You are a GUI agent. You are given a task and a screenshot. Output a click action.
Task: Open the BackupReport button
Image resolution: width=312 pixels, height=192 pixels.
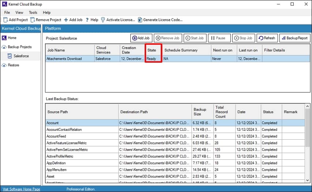295,38
